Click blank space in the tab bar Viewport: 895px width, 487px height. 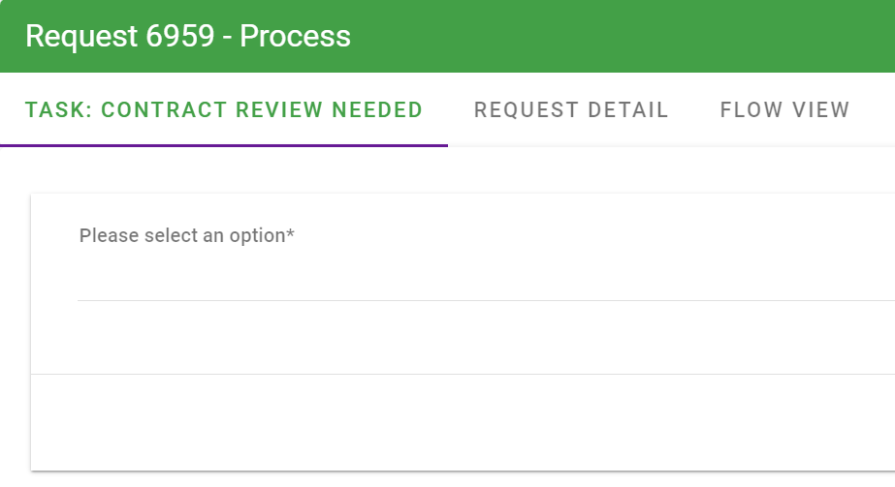click(873, 110)
